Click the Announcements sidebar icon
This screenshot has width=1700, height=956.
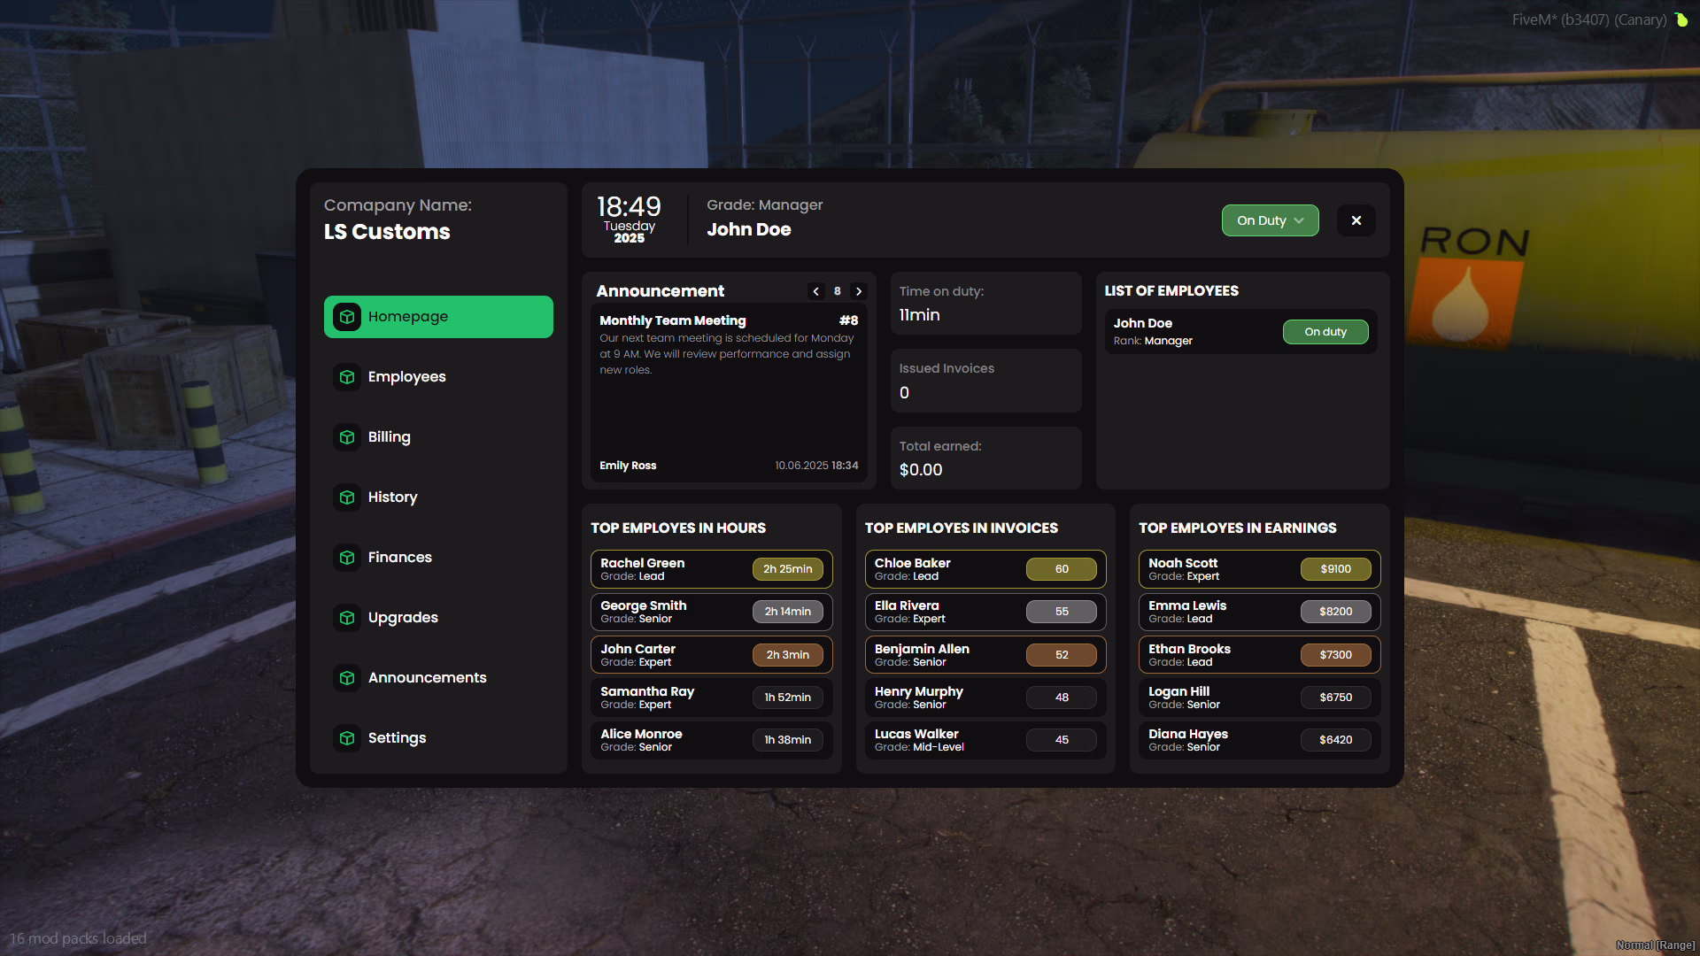pyautogui.click(x=347, y=678)
